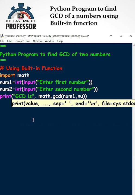Viewport: 135px width, 195px height.
Task: Open the Window menu
Action: (49, 41)
